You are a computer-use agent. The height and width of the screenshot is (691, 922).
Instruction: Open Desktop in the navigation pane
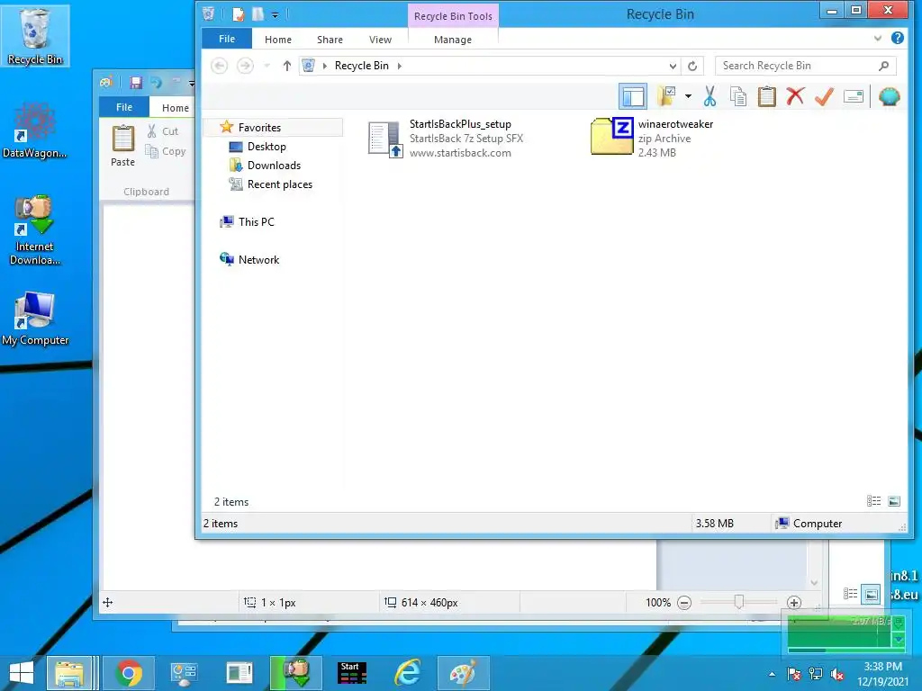click(267, 147)
